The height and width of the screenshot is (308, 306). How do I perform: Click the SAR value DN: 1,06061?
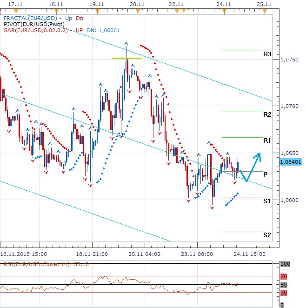[x=103, y=30]
